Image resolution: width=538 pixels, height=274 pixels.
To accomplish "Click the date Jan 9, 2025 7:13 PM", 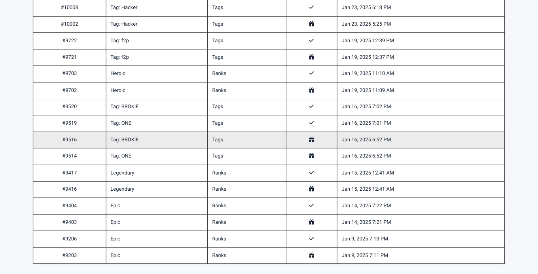I will (365, 239).
